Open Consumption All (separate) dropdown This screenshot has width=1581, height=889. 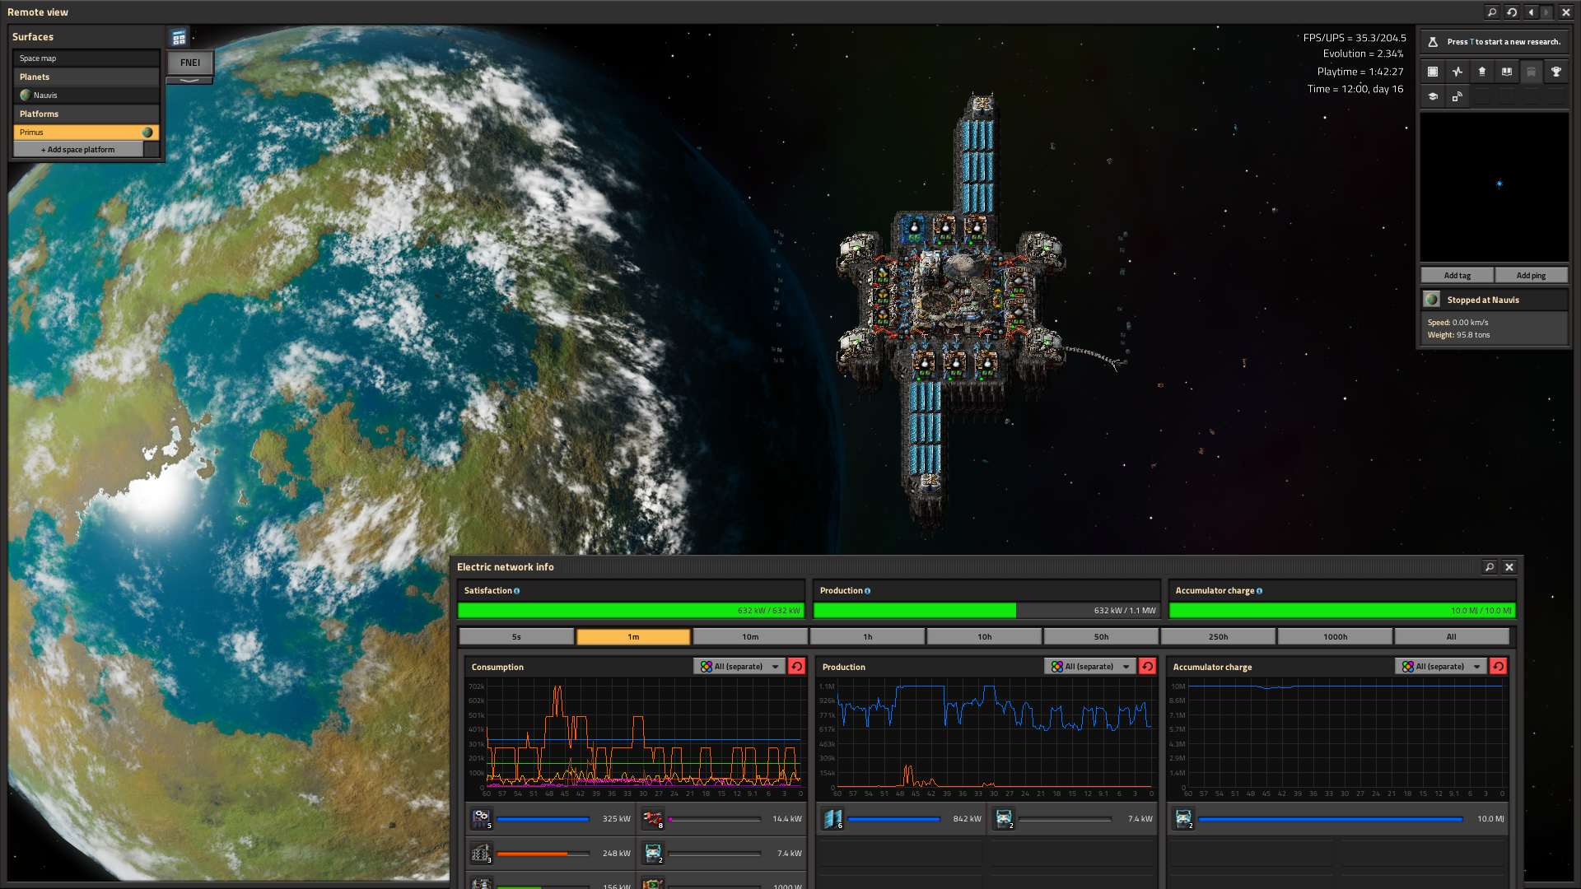coord(739,667)
